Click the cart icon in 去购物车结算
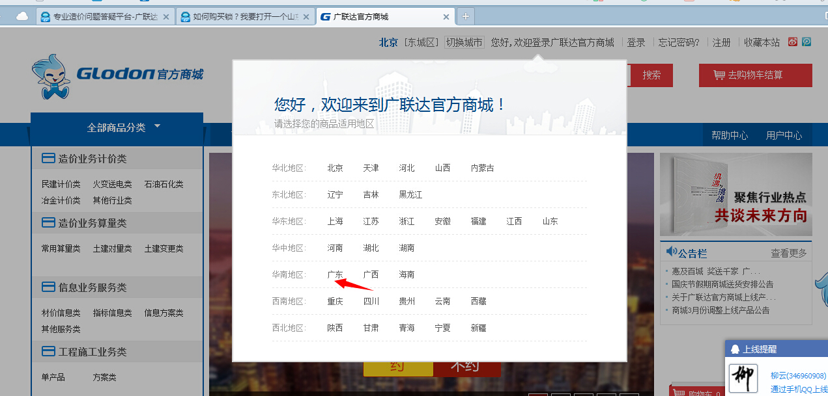 pyautogui.click(x=719, y=75)
